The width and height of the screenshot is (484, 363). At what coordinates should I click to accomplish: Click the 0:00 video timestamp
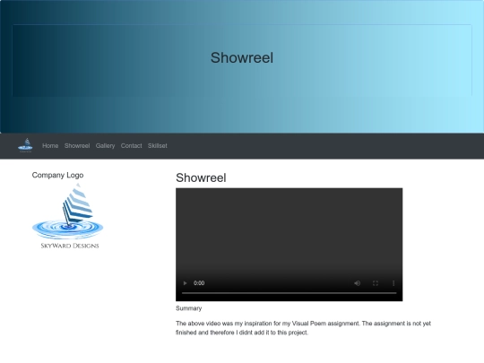tap(199, 283)
